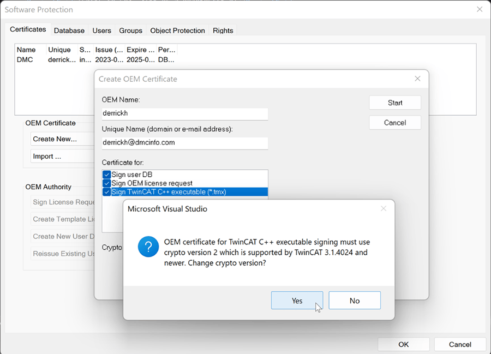Click Cancel in Create OEM Certificate dialog
The image size is (491, 354).
coord(395,123)
